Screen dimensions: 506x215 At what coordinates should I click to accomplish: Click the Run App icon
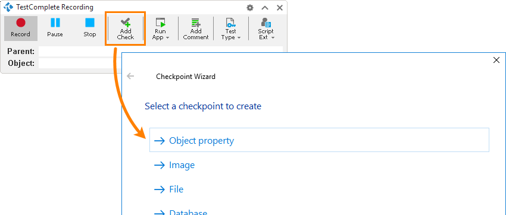point(161,23)
